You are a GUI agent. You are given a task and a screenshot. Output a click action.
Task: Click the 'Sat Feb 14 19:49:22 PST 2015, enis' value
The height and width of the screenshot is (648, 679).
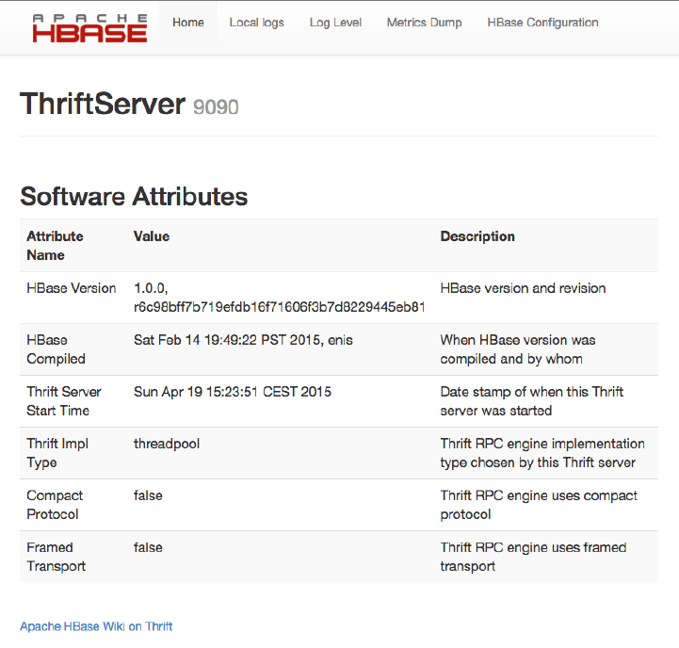pyautogui.click(x=243, y=340)
